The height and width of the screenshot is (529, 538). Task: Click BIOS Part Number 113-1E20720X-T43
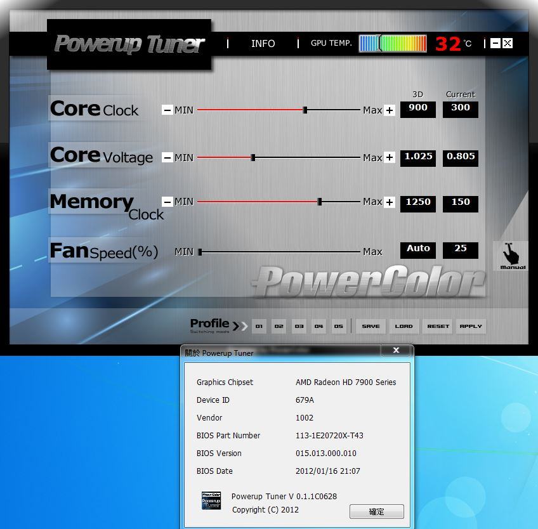329,436
